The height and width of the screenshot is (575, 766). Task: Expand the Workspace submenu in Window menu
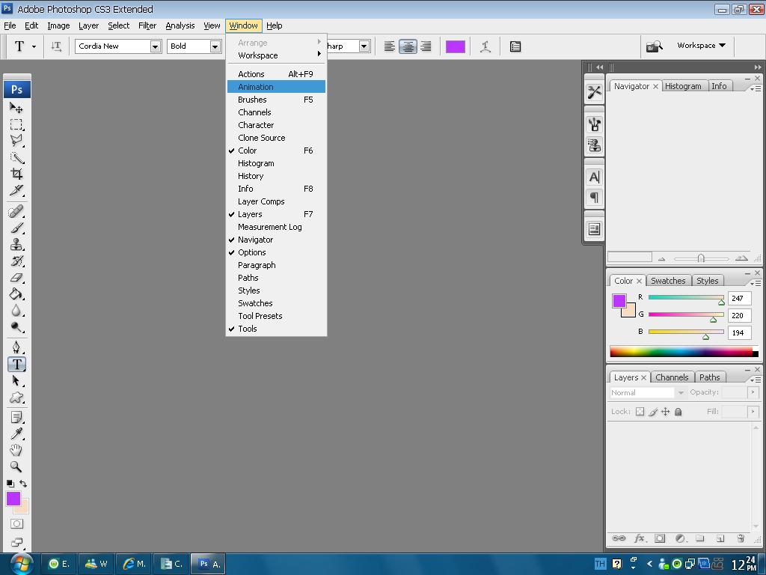pyautogui.click(x=276, y=55)
